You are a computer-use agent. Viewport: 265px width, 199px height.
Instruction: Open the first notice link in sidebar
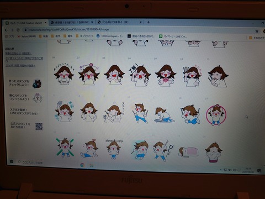[18, 54]
